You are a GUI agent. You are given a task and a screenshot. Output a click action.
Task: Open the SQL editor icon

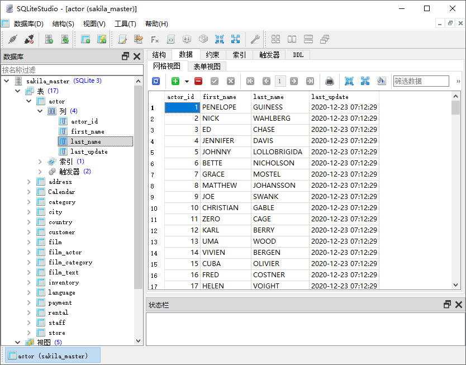122,39
